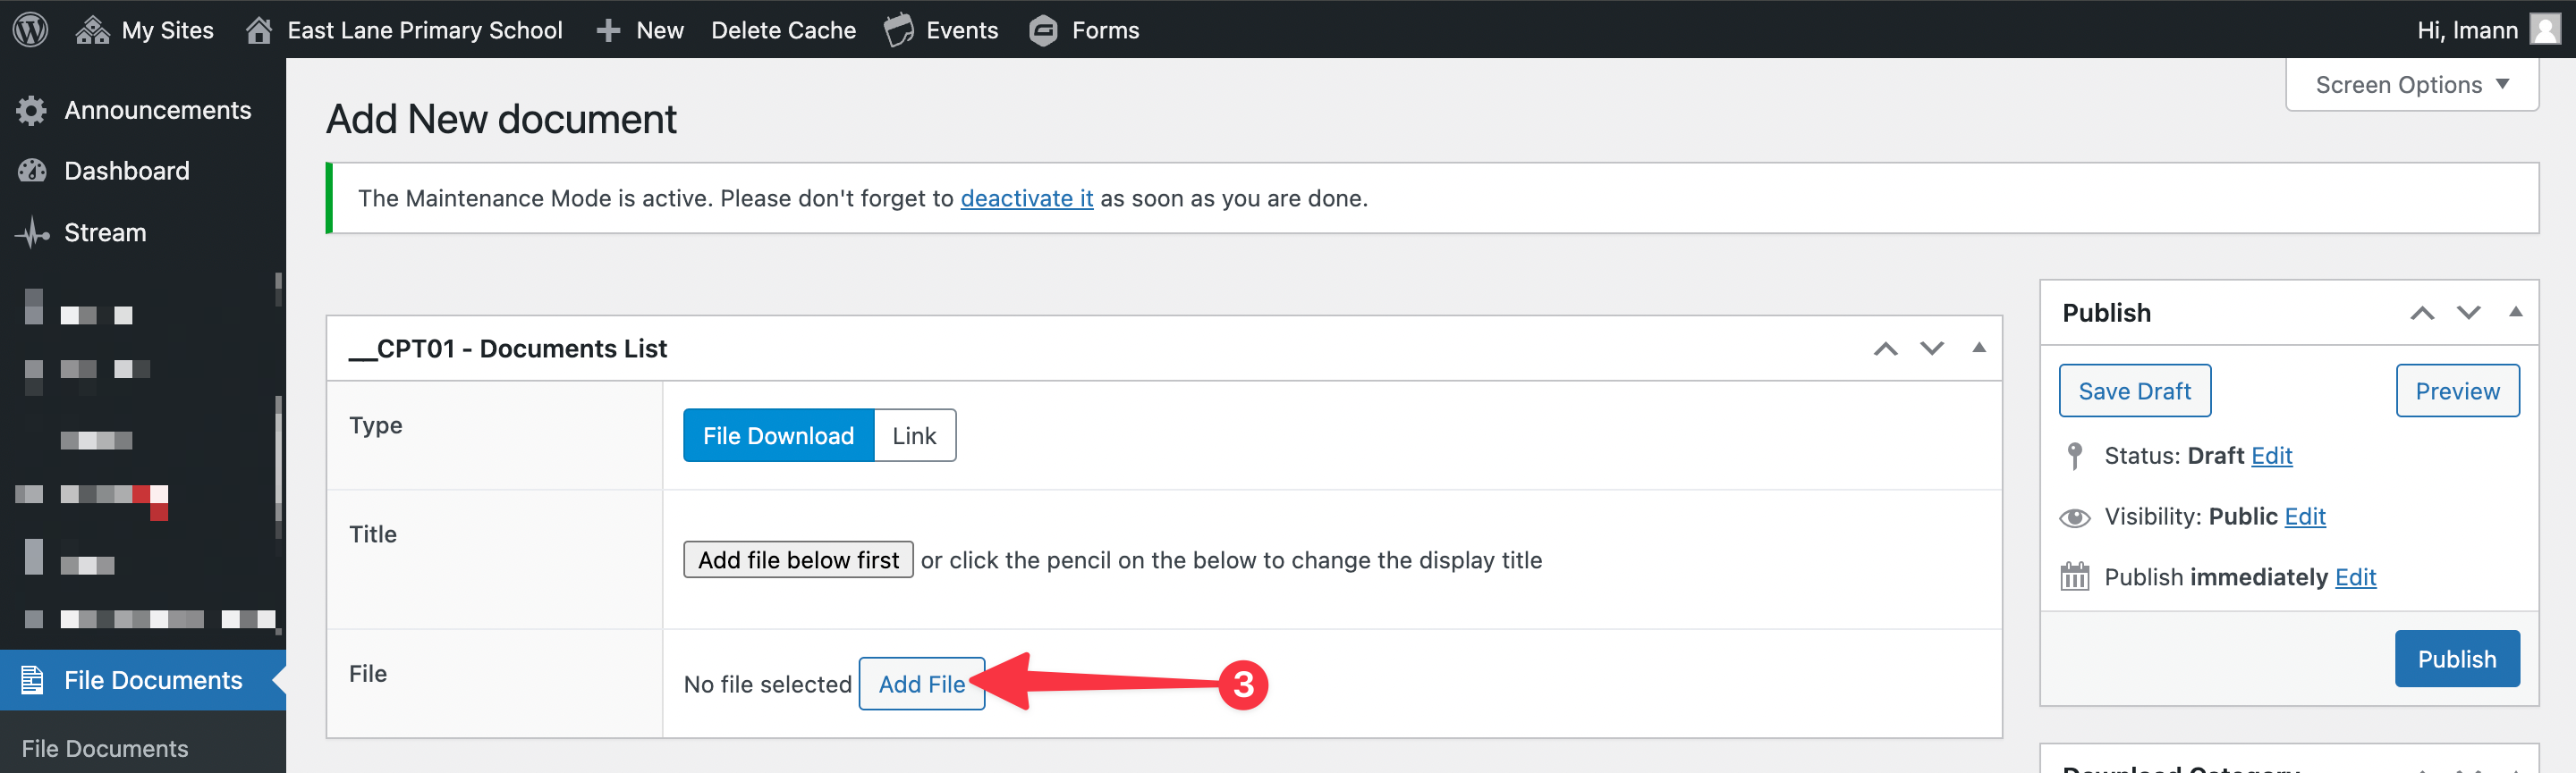The image size is (2576, 773).
Task: Switch document type to Link
Action: (914, 435)
